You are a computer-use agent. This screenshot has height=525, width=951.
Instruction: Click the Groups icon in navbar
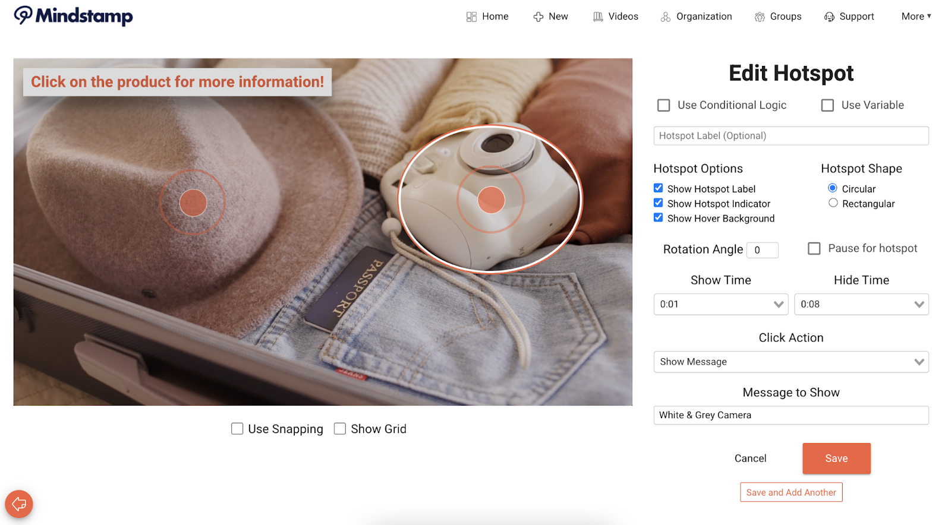pos(760,17)
